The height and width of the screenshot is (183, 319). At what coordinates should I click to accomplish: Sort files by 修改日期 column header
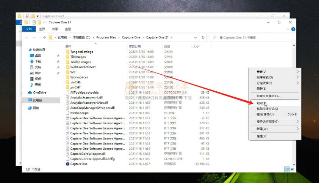point(134,46)
